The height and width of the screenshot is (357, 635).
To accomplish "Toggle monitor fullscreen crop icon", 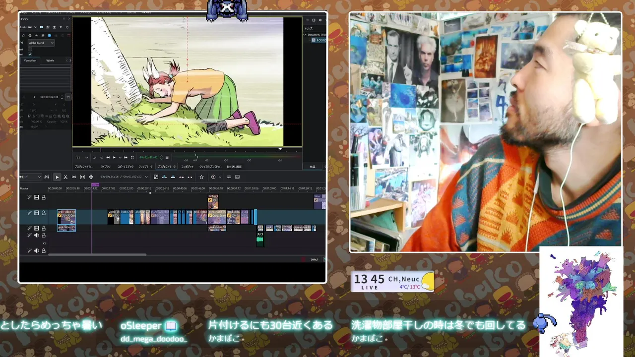I will 132,157.
